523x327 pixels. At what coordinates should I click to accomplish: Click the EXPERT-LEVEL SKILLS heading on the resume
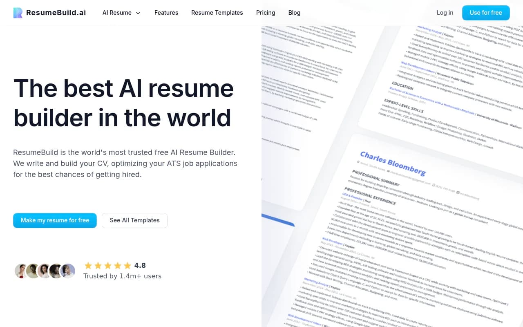pyautogui.click(x=404, y=105)
